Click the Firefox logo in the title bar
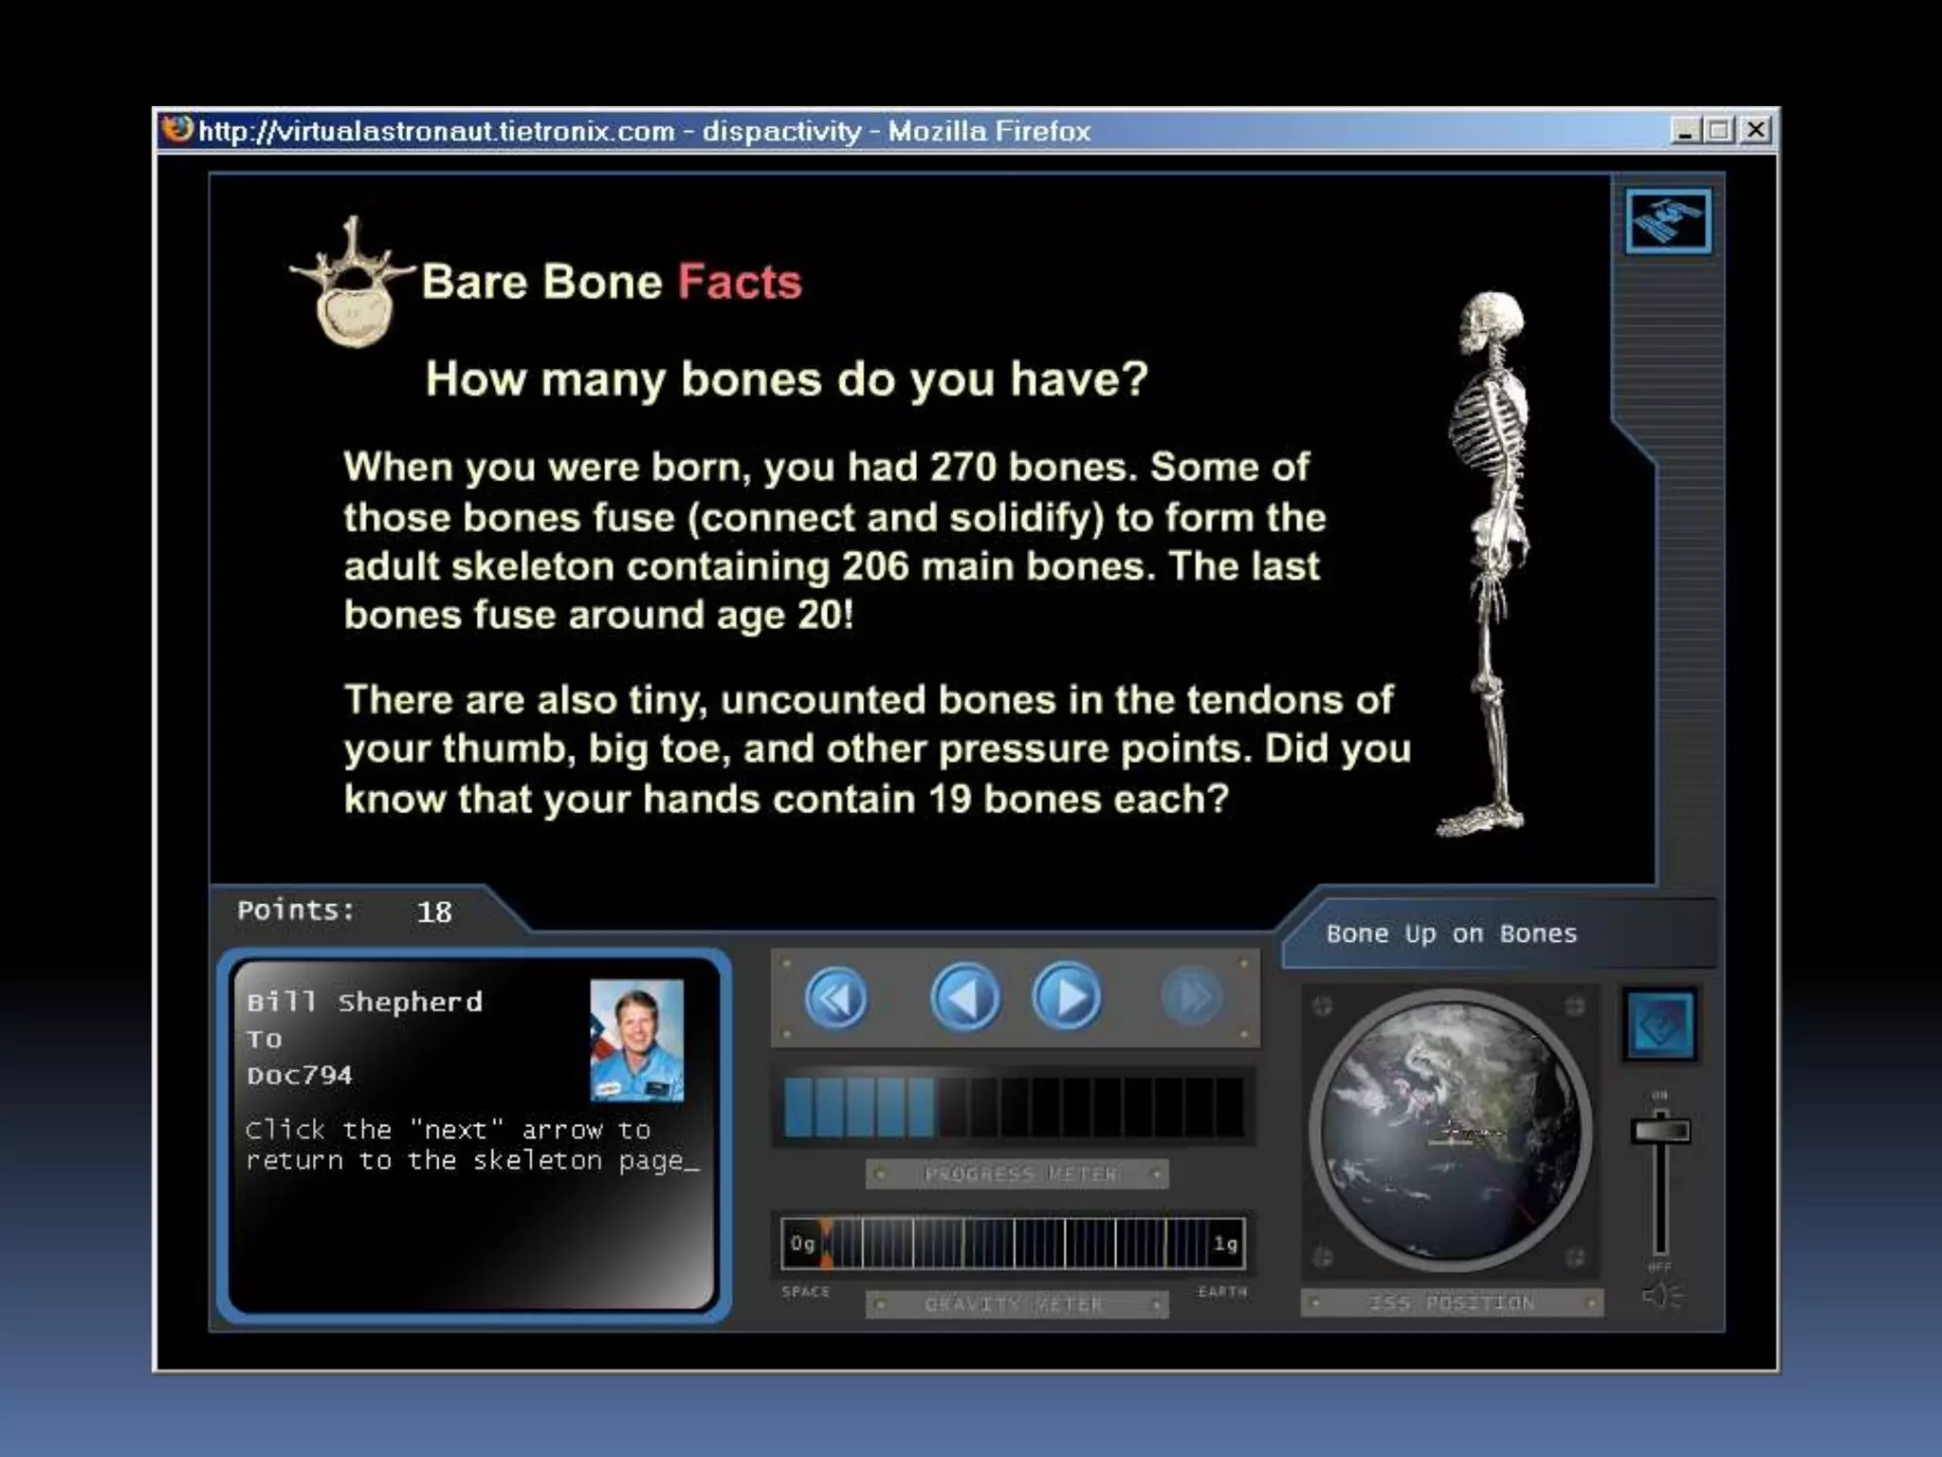The image size is (1942, 1457). tap(177, 129)
